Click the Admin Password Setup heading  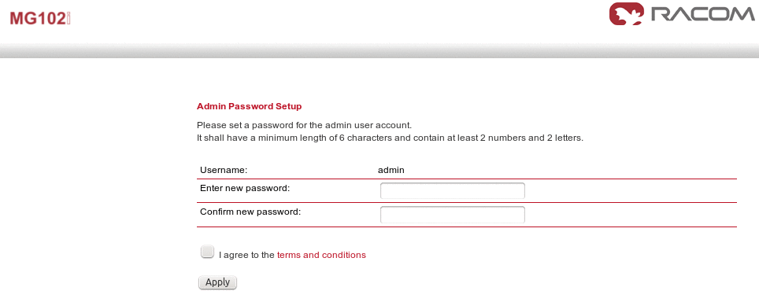pyautogui.click(x=250, y=106)
